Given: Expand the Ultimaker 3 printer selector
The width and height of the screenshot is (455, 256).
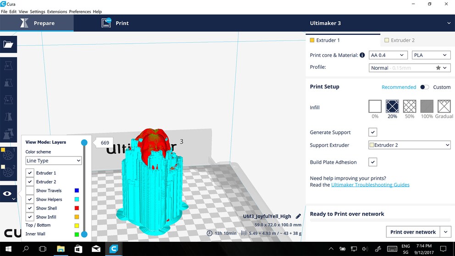Looking at the screenshot, I should [449, 23].
